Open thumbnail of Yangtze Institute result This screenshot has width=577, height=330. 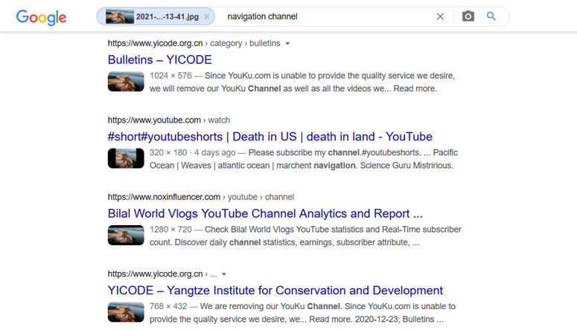click(126, 312)
